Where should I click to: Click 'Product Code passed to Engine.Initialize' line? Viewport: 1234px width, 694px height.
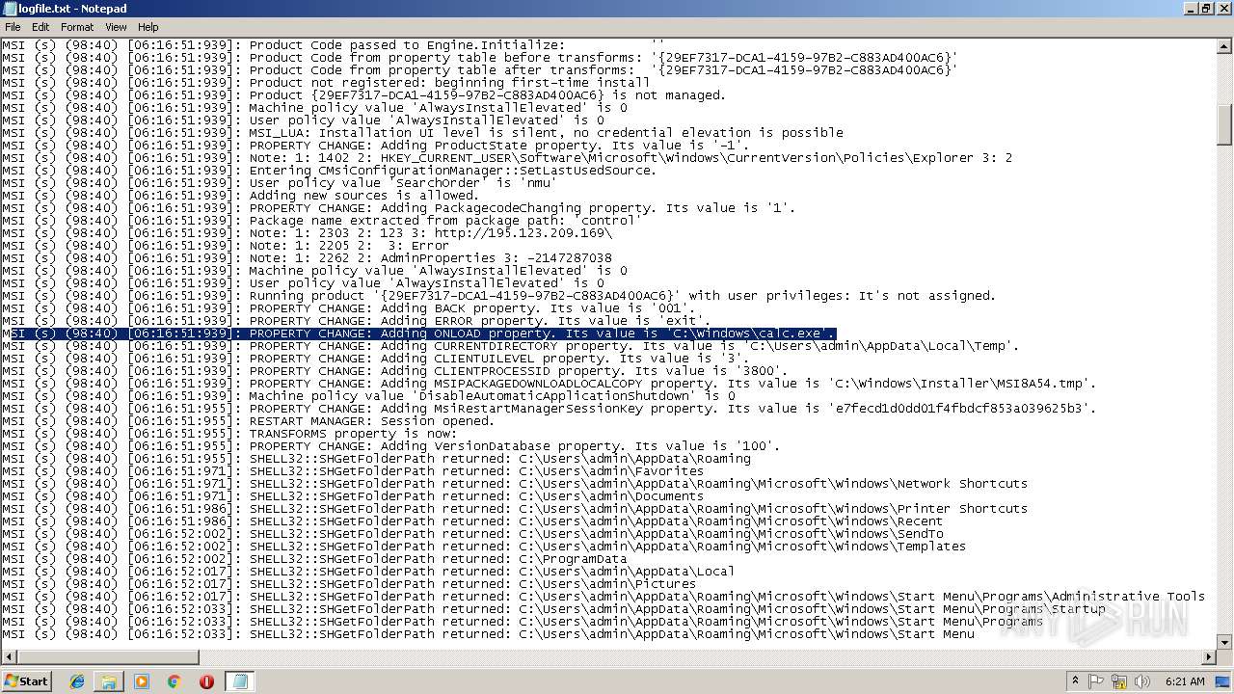click(333, 45)
